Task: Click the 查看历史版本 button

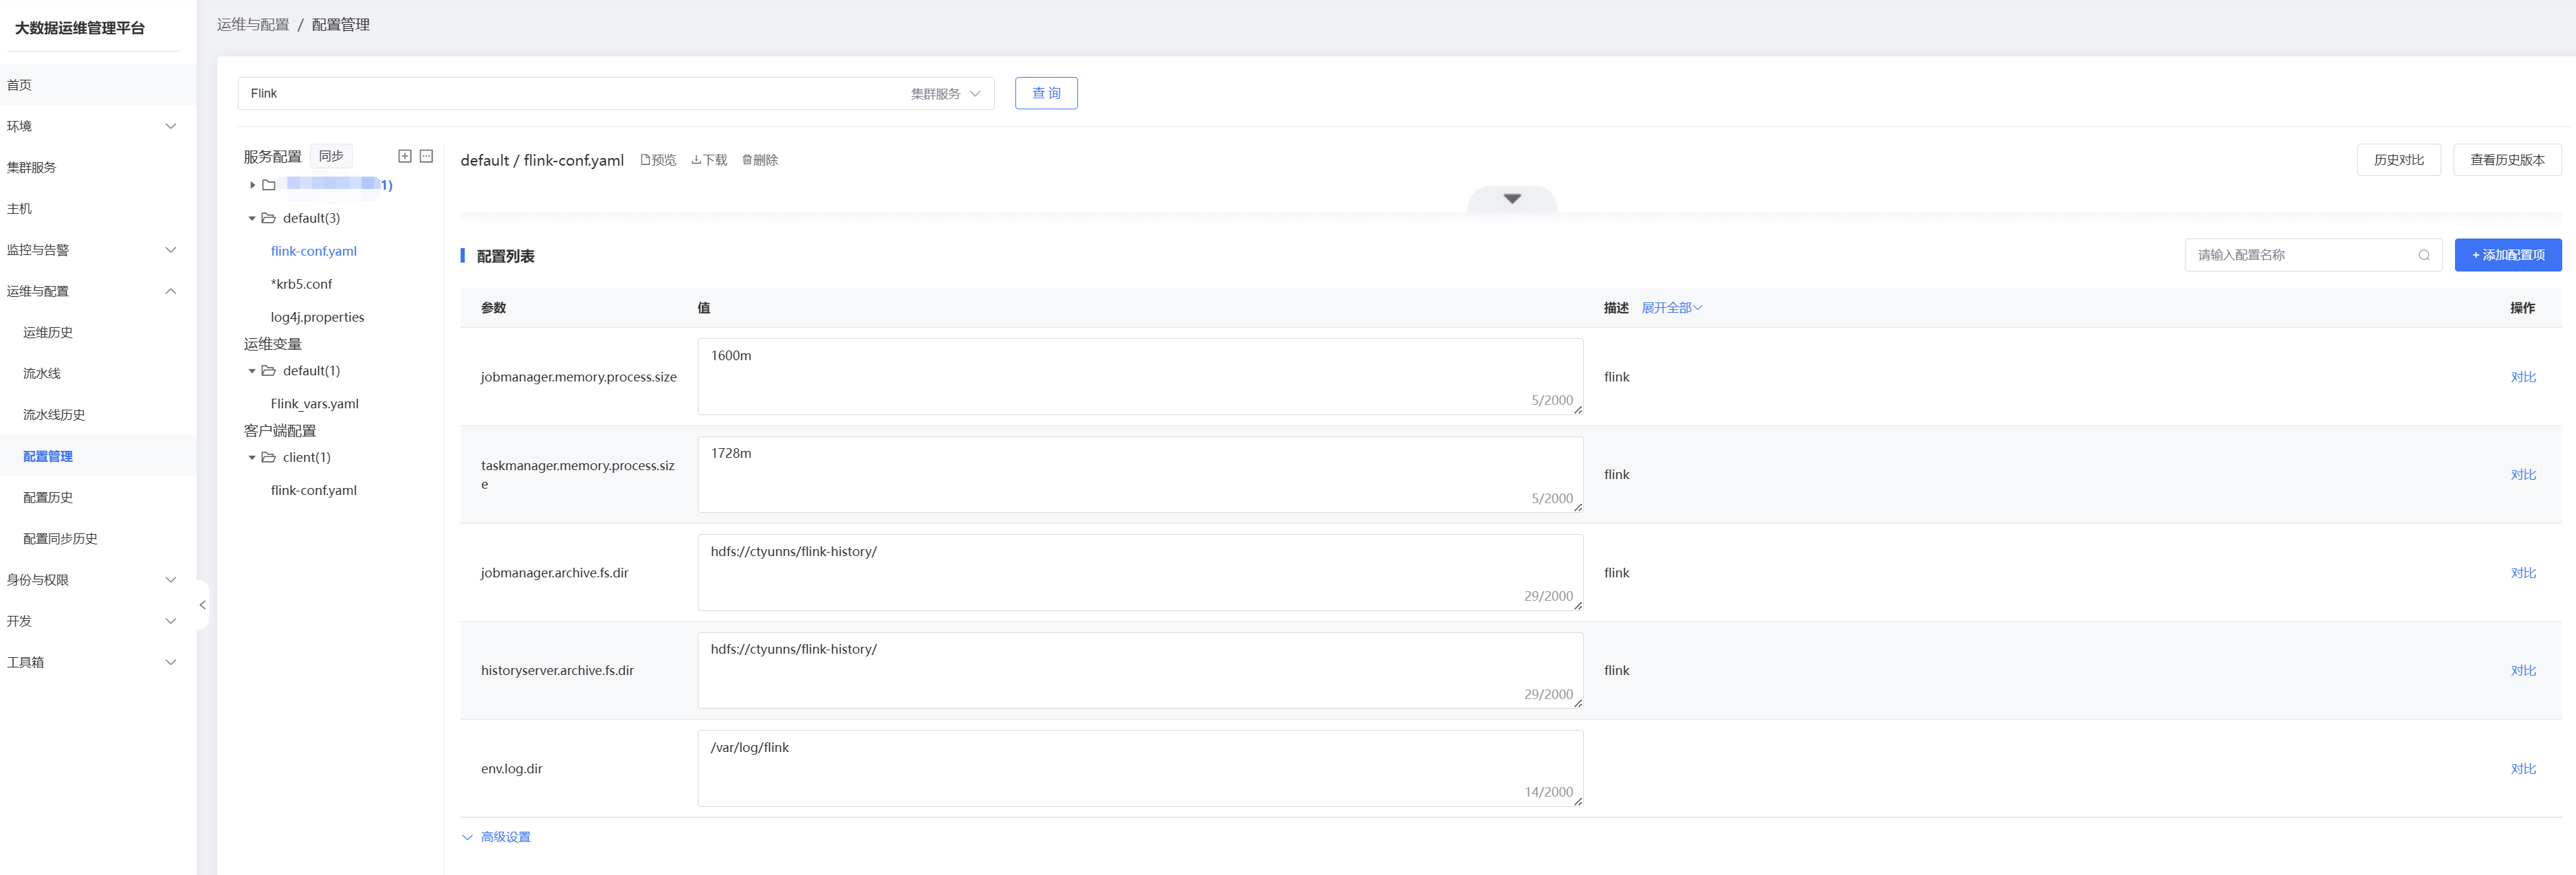Action: [x=2507, y=160]
